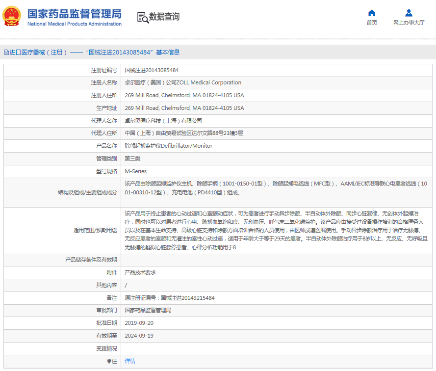This screenshot has height=371, width=436.
Task: Select the 其他内容 label
Action: tap(107, 285)
